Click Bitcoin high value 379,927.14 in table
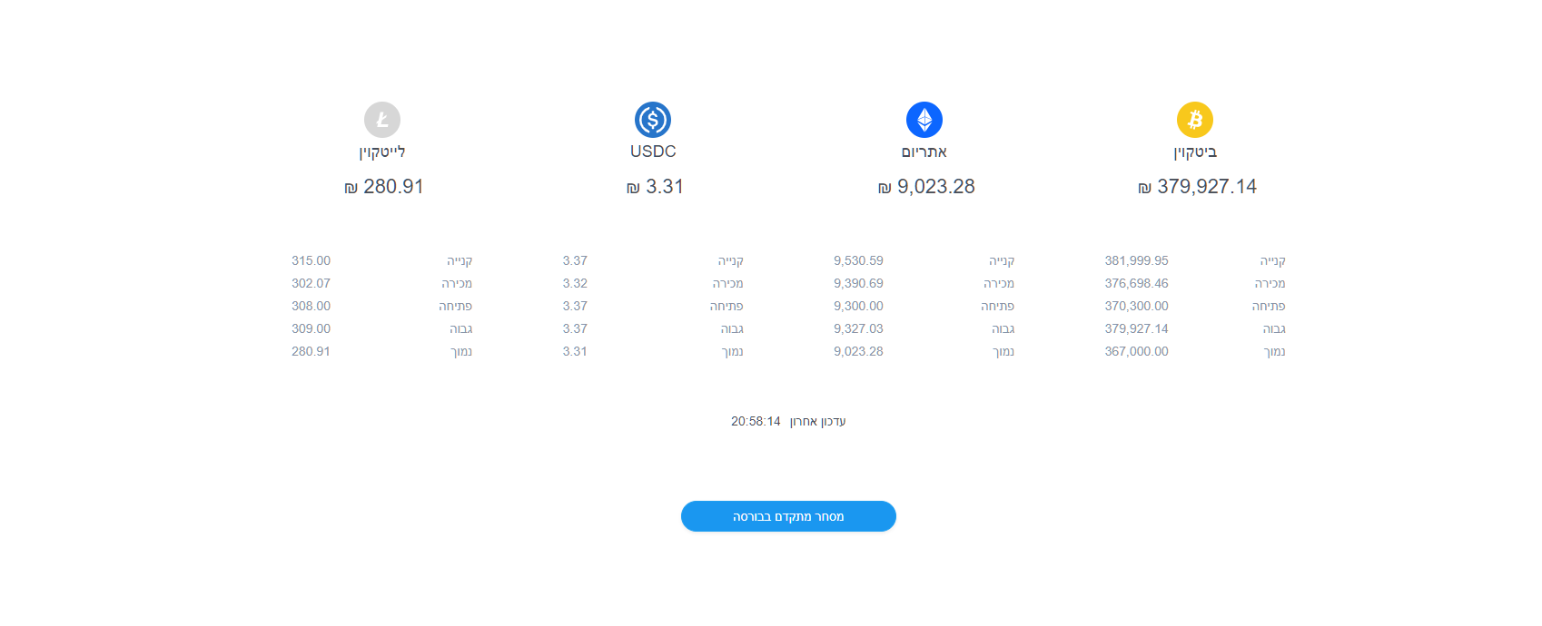 click(1136, 328)
